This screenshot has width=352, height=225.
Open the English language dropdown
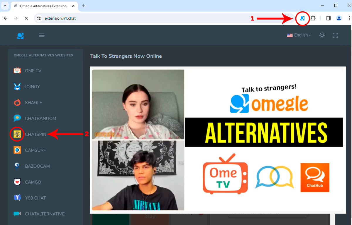tap(299, 35)
